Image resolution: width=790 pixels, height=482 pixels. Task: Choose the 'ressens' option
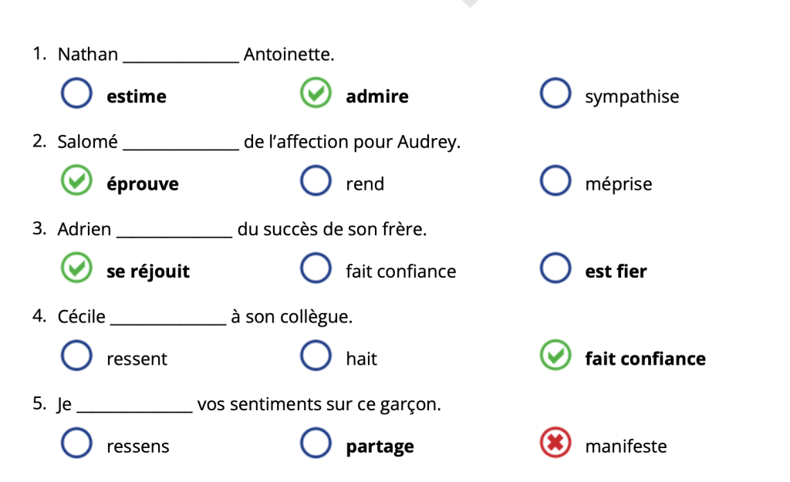tap(76, 443)
